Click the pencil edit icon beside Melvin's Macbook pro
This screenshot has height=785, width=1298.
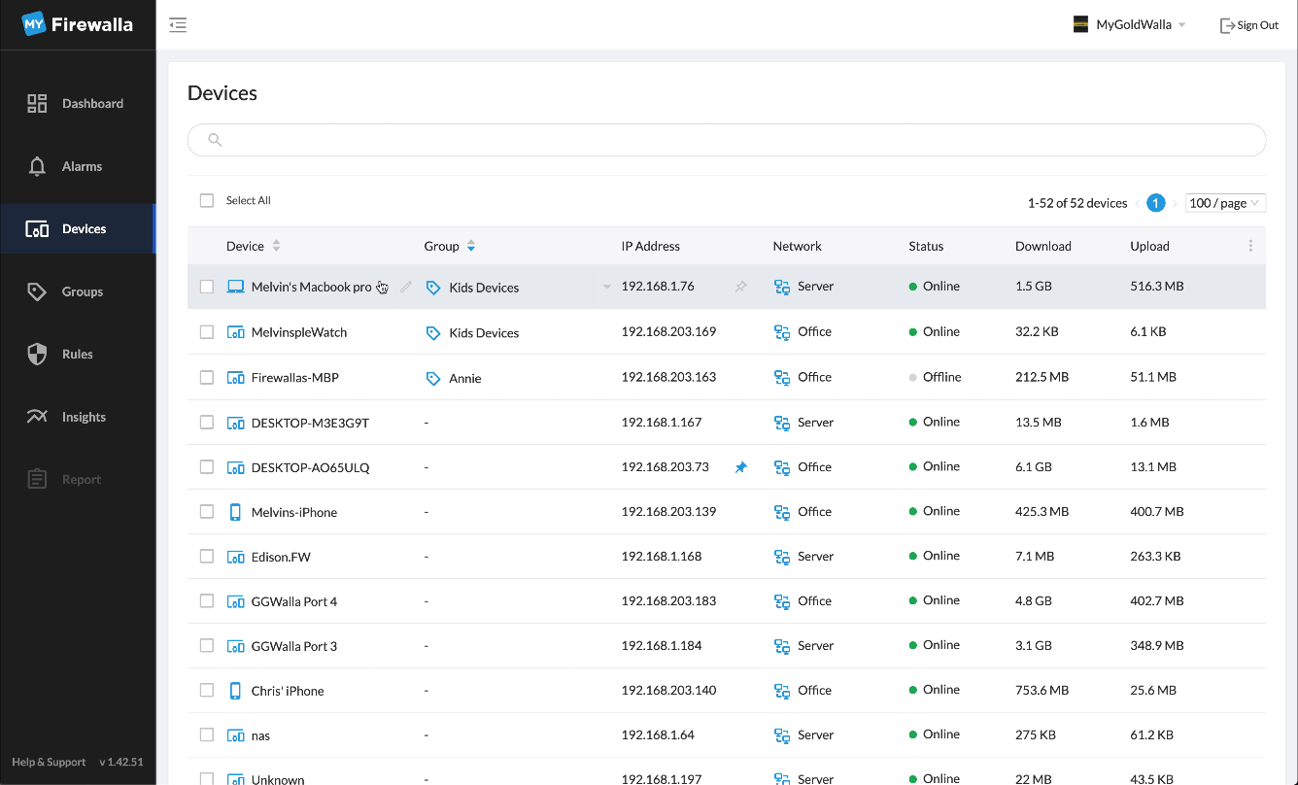click(406, 287)
